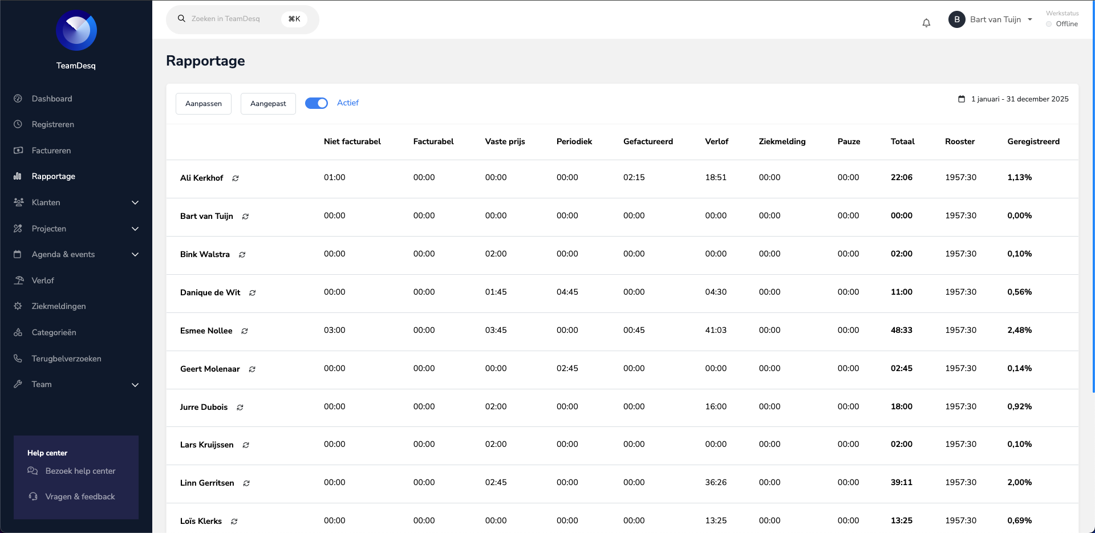Expand the Agenda & events submenu
1095x533 pixels.
[x=135, y=255]
